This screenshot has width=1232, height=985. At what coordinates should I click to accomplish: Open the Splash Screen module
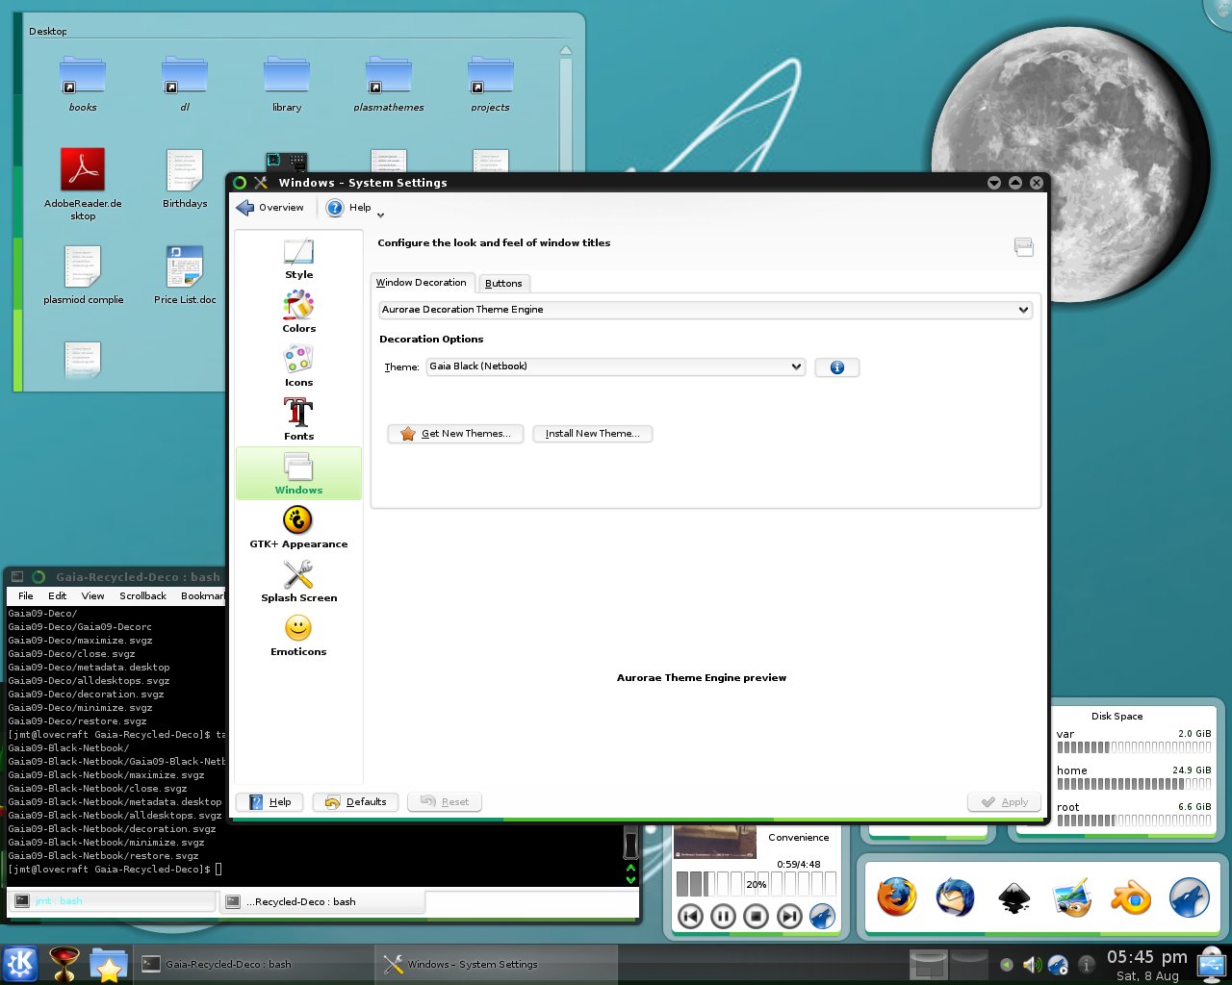[298, 582]
